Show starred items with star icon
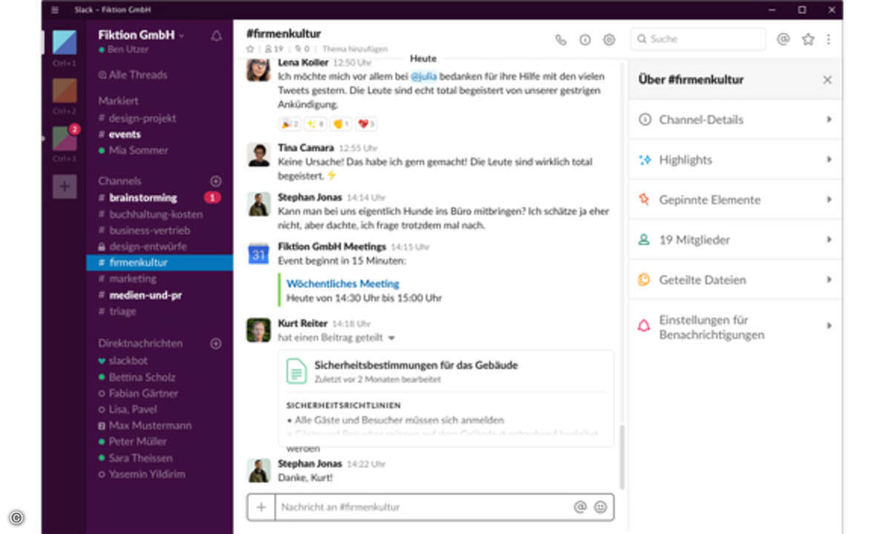 coord(808,39)
